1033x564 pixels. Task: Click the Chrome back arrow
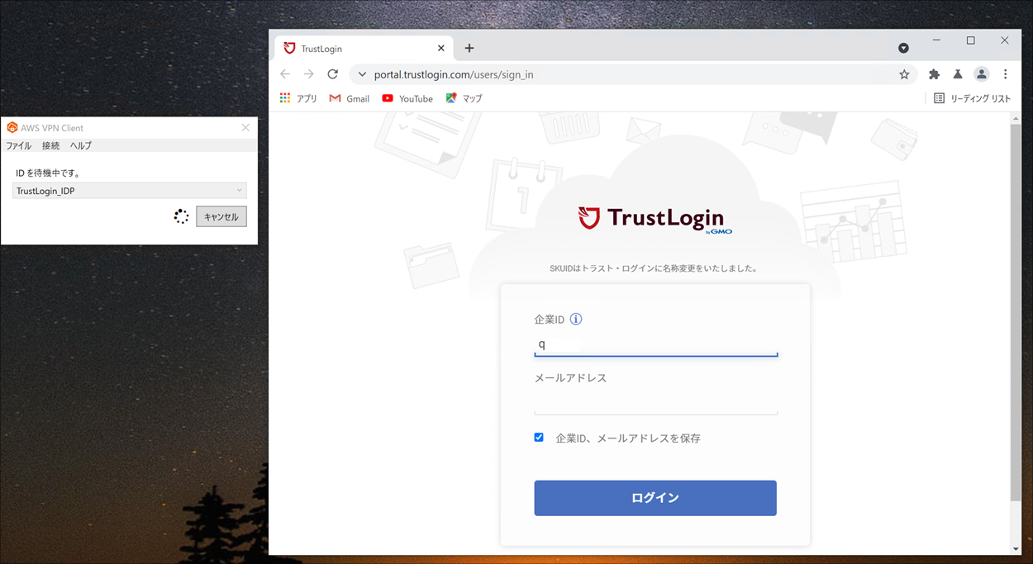(285, 74)
